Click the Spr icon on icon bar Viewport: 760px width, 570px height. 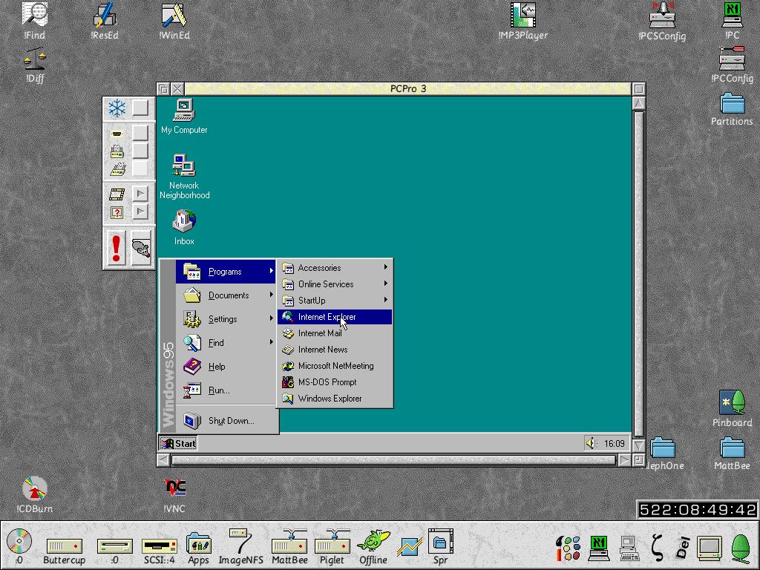(441, 547)
